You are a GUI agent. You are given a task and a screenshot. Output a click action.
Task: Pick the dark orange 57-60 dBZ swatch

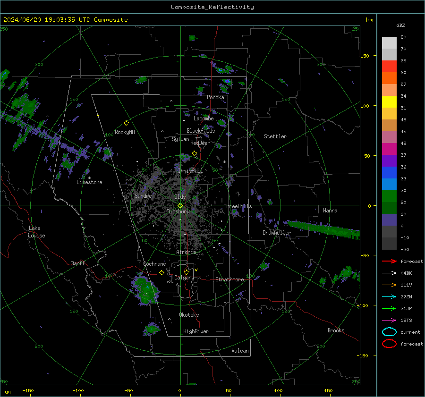tap(389, 78)
